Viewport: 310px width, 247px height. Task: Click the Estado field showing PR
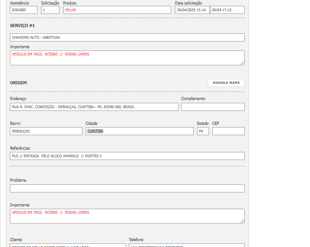tap(203, 131)
